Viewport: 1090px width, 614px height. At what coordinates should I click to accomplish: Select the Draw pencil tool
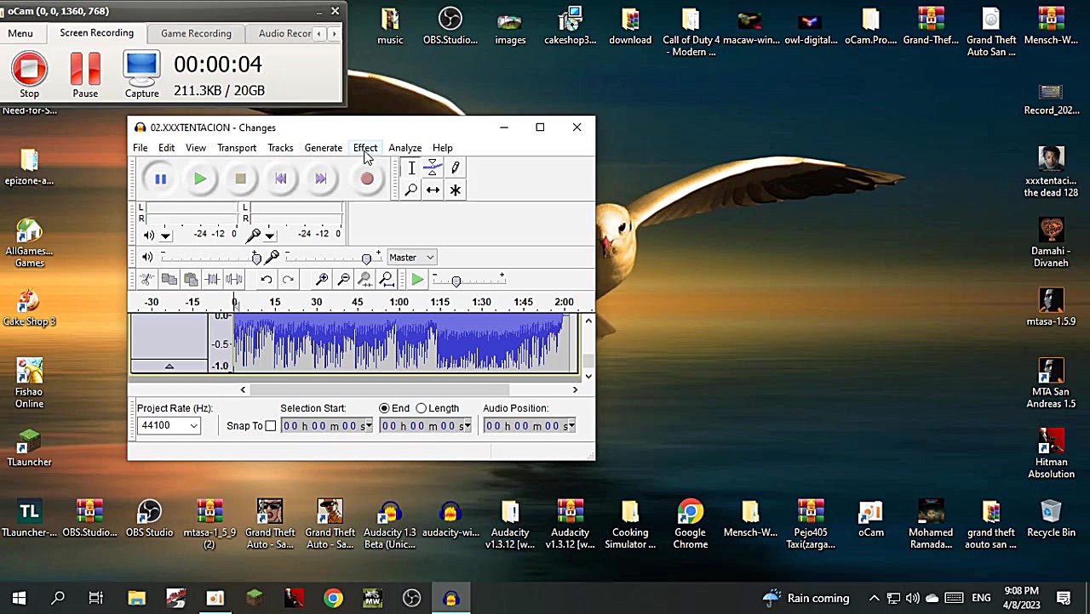455,168
